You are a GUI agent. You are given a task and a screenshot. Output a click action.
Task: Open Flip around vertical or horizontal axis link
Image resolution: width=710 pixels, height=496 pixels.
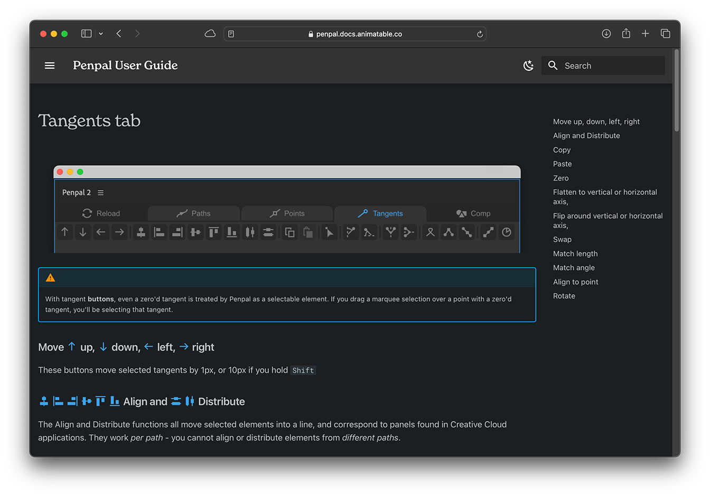[608, 221]
